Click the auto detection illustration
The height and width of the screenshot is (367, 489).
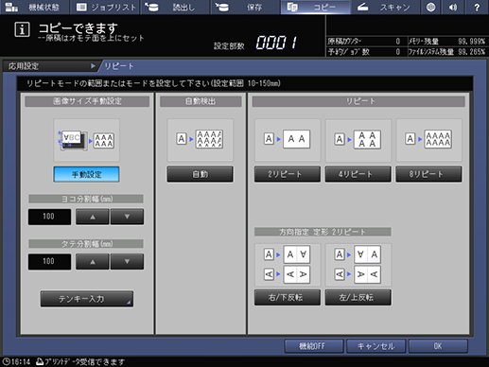(201, 140)
